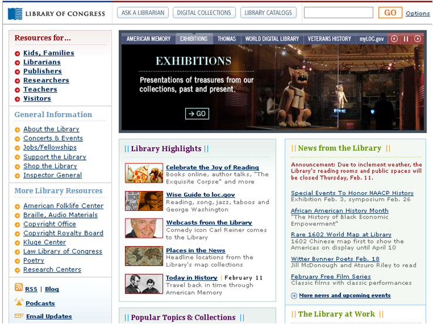Viewport: 433px width, 324px height.
Task: Open the THOMAS tab
Action: tap(227, 39)
